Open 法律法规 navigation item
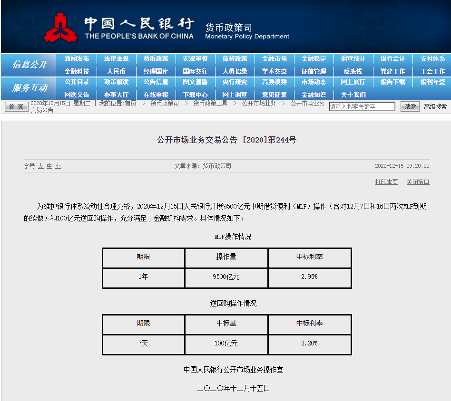The width and height of the screenshot is (451, 401). [x=116, y=58]
